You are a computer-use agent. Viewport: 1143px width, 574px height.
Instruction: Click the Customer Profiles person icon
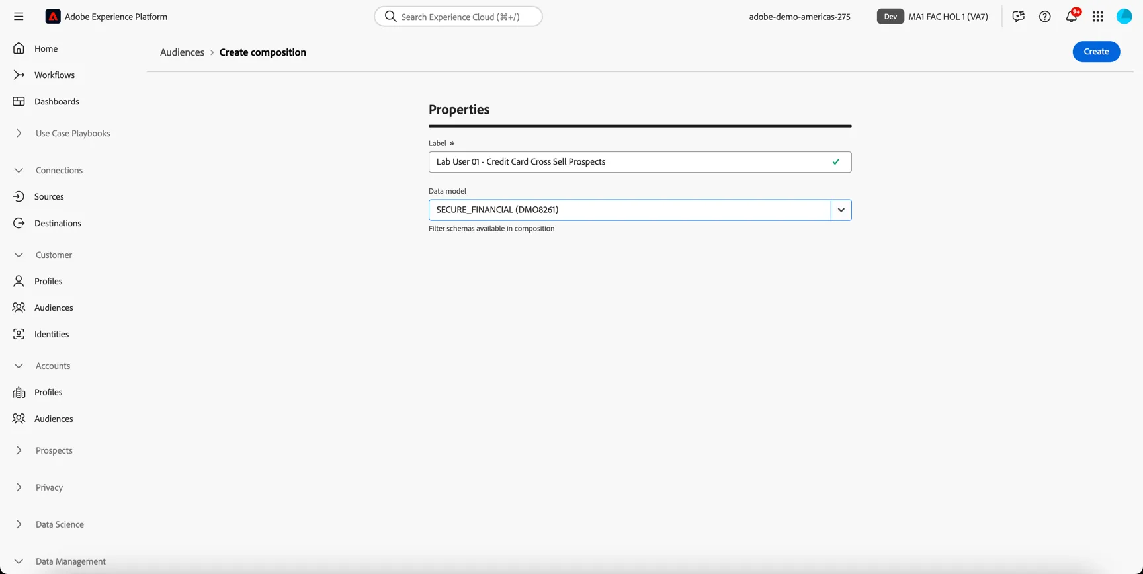click(x=19, y=281)
